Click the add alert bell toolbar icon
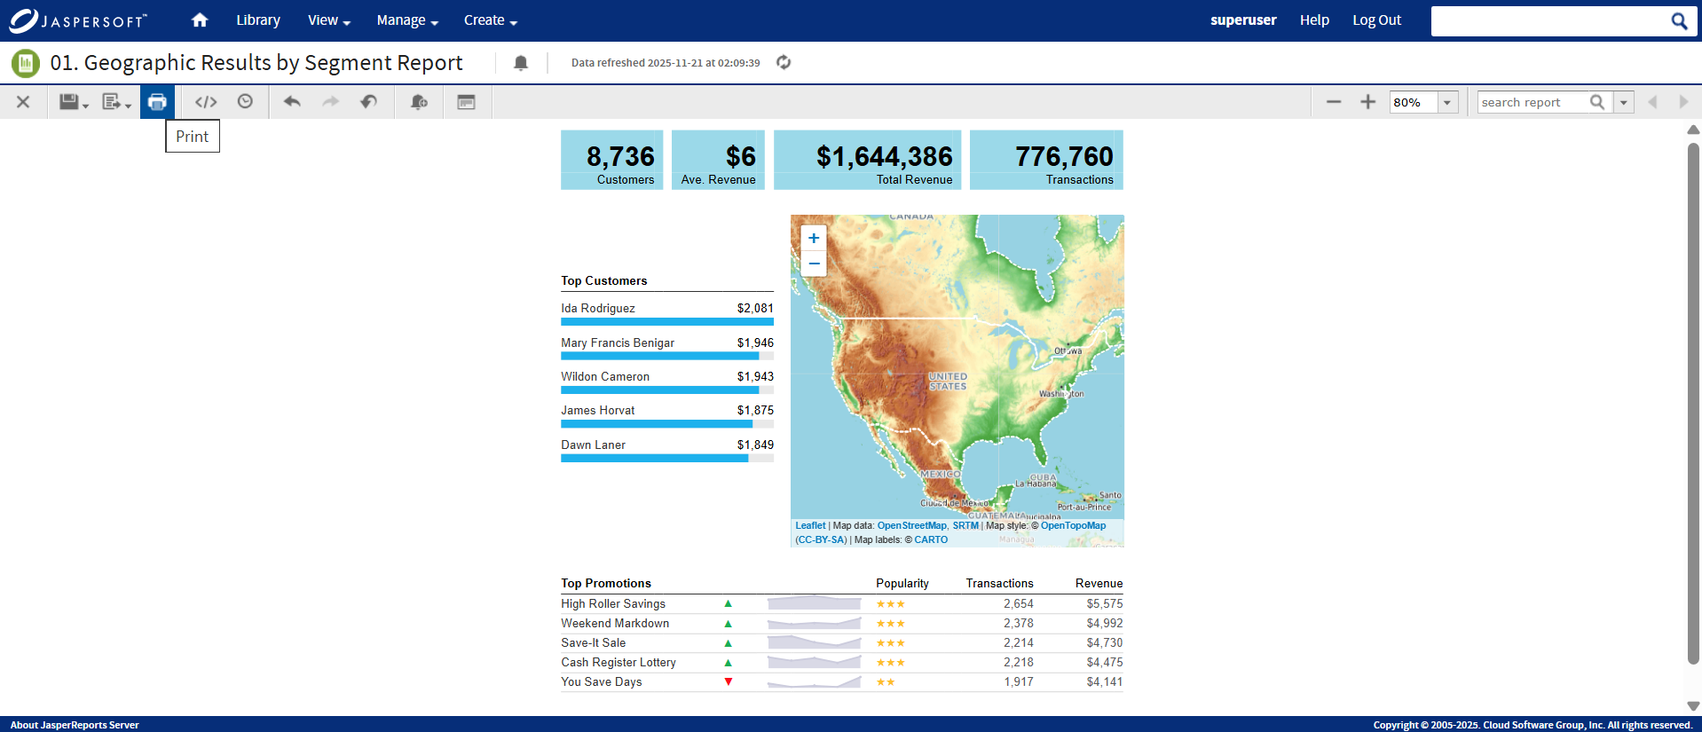This screenshot has width=1702, height=732. click(419, 102)
